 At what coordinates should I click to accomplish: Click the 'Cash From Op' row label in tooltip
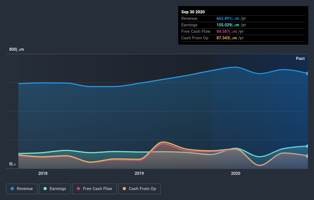[195, 38]
